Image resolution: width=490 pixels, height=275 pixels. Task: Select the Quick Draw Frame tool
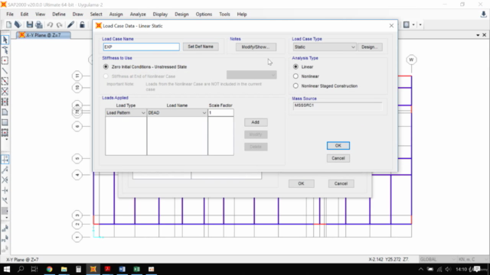(5, 81)
